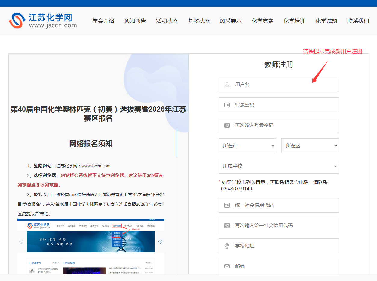
Task: Open the 化学竞赛 menu
Action: click(262, 21)
